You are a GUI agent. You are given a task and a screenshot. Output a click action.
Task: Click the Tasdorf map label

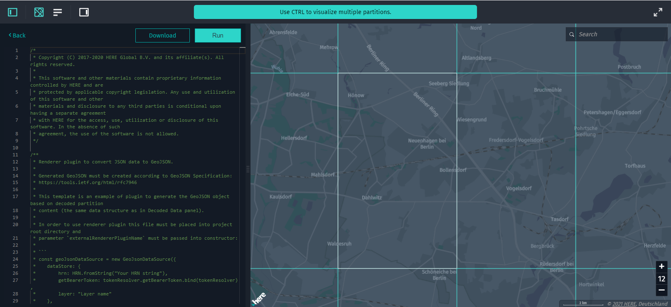click(560, 219)
